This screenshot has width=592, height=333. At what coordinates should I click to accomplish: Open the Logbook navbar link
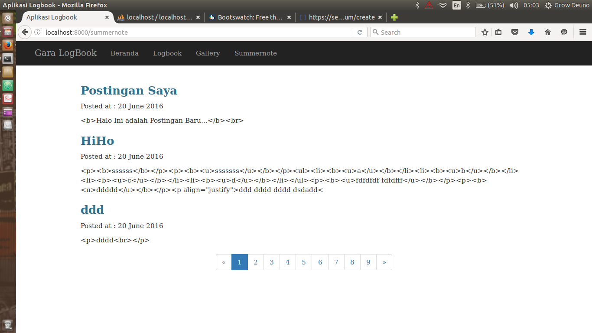[x=167, y=53]
